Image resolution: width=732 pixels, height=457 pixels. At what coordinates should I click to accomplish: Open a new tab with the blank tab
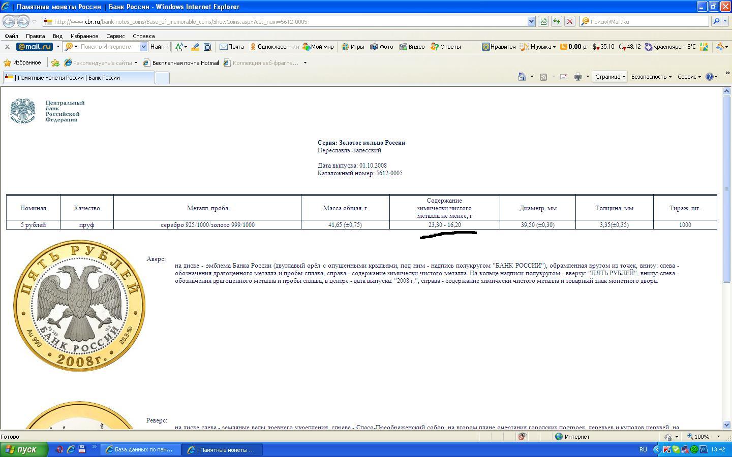click(x=162, y=78)
